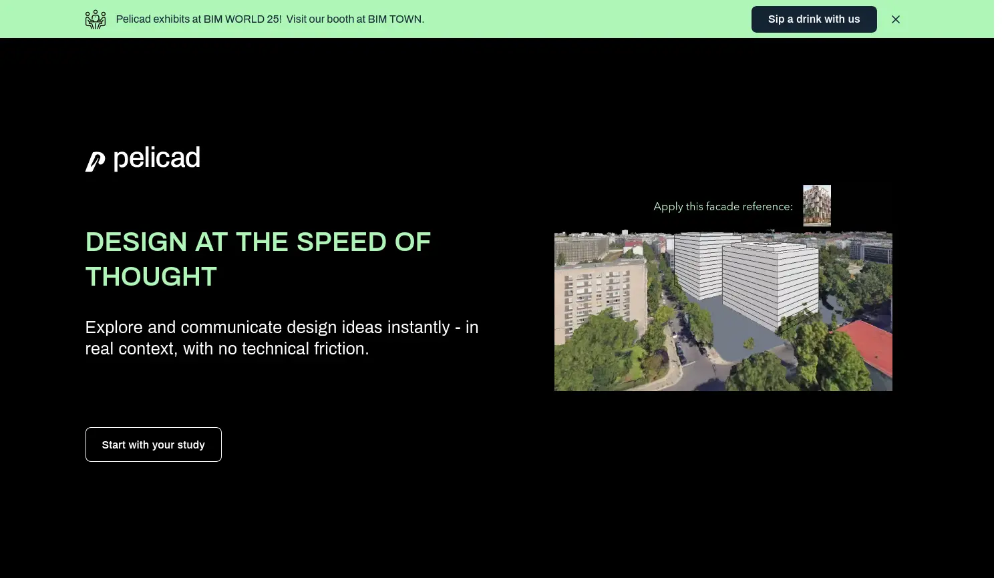Click the small building image near 'Apply this facade reference'
The image size is (1002, 578).
[817, 206]
